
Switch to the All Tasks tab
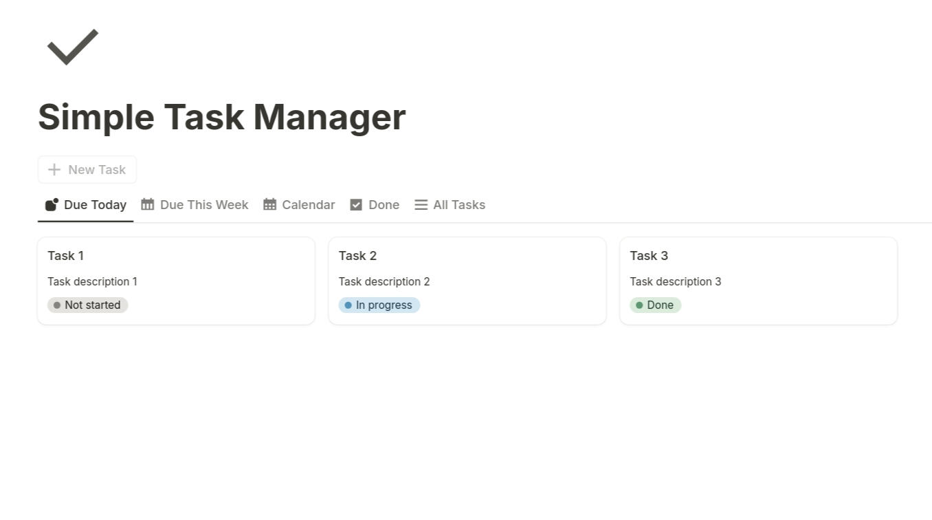pos(450,204)
